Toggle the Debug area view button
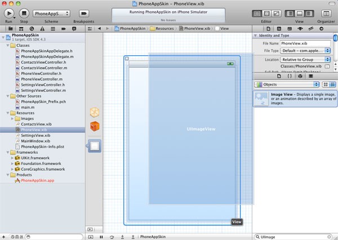 point(300,14)
